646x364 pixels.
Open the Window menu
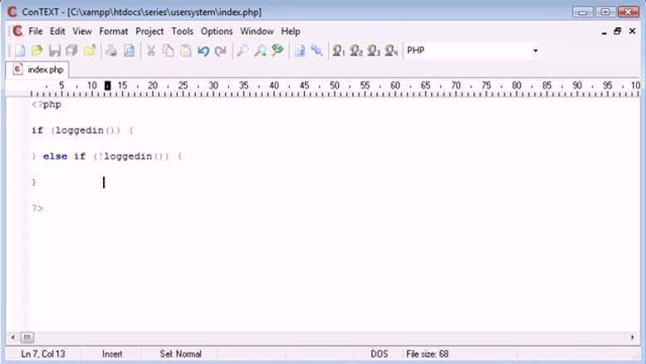(x=257, y=32)
